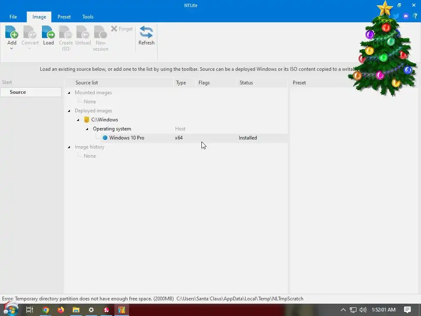
Task: Open Settings gear on the taskbar
Action: tap(91, 310)
